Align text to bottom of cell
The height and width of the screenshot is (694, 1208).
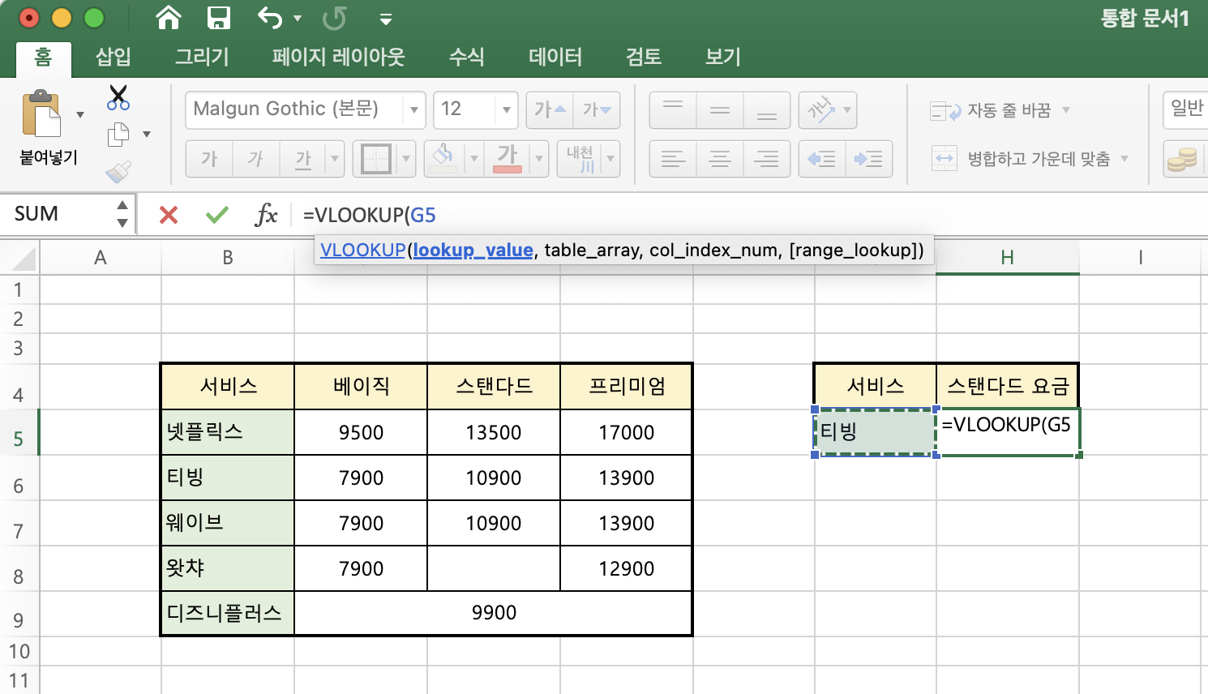766,110
